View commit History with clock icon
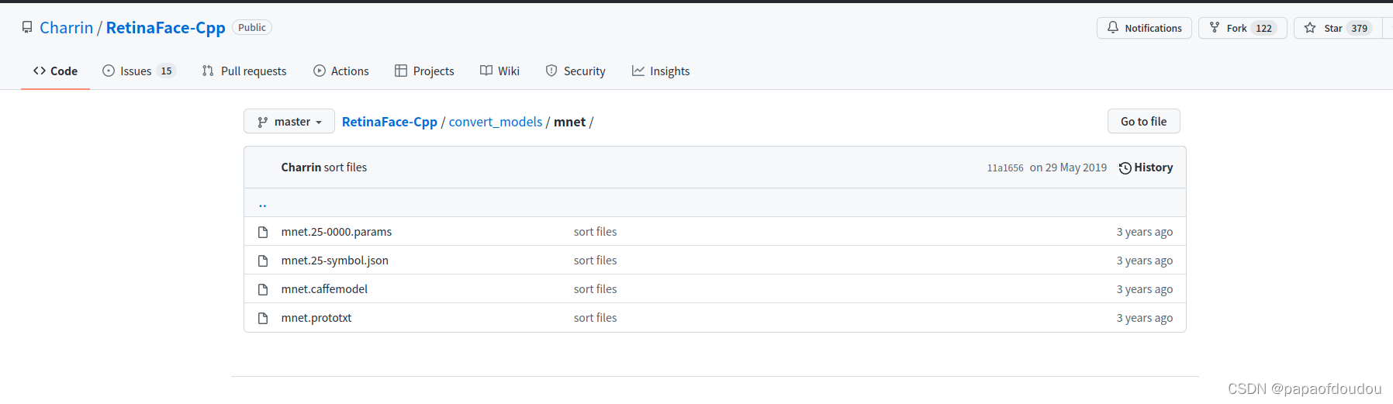1393x404 pixels. pyautogui.click(x=1146, y=167)
